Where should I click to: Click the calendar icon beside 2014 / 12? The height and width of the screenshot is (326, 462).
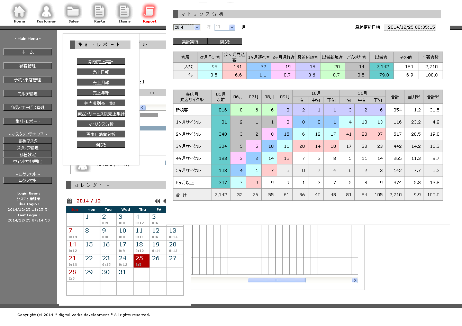[70, 201]
